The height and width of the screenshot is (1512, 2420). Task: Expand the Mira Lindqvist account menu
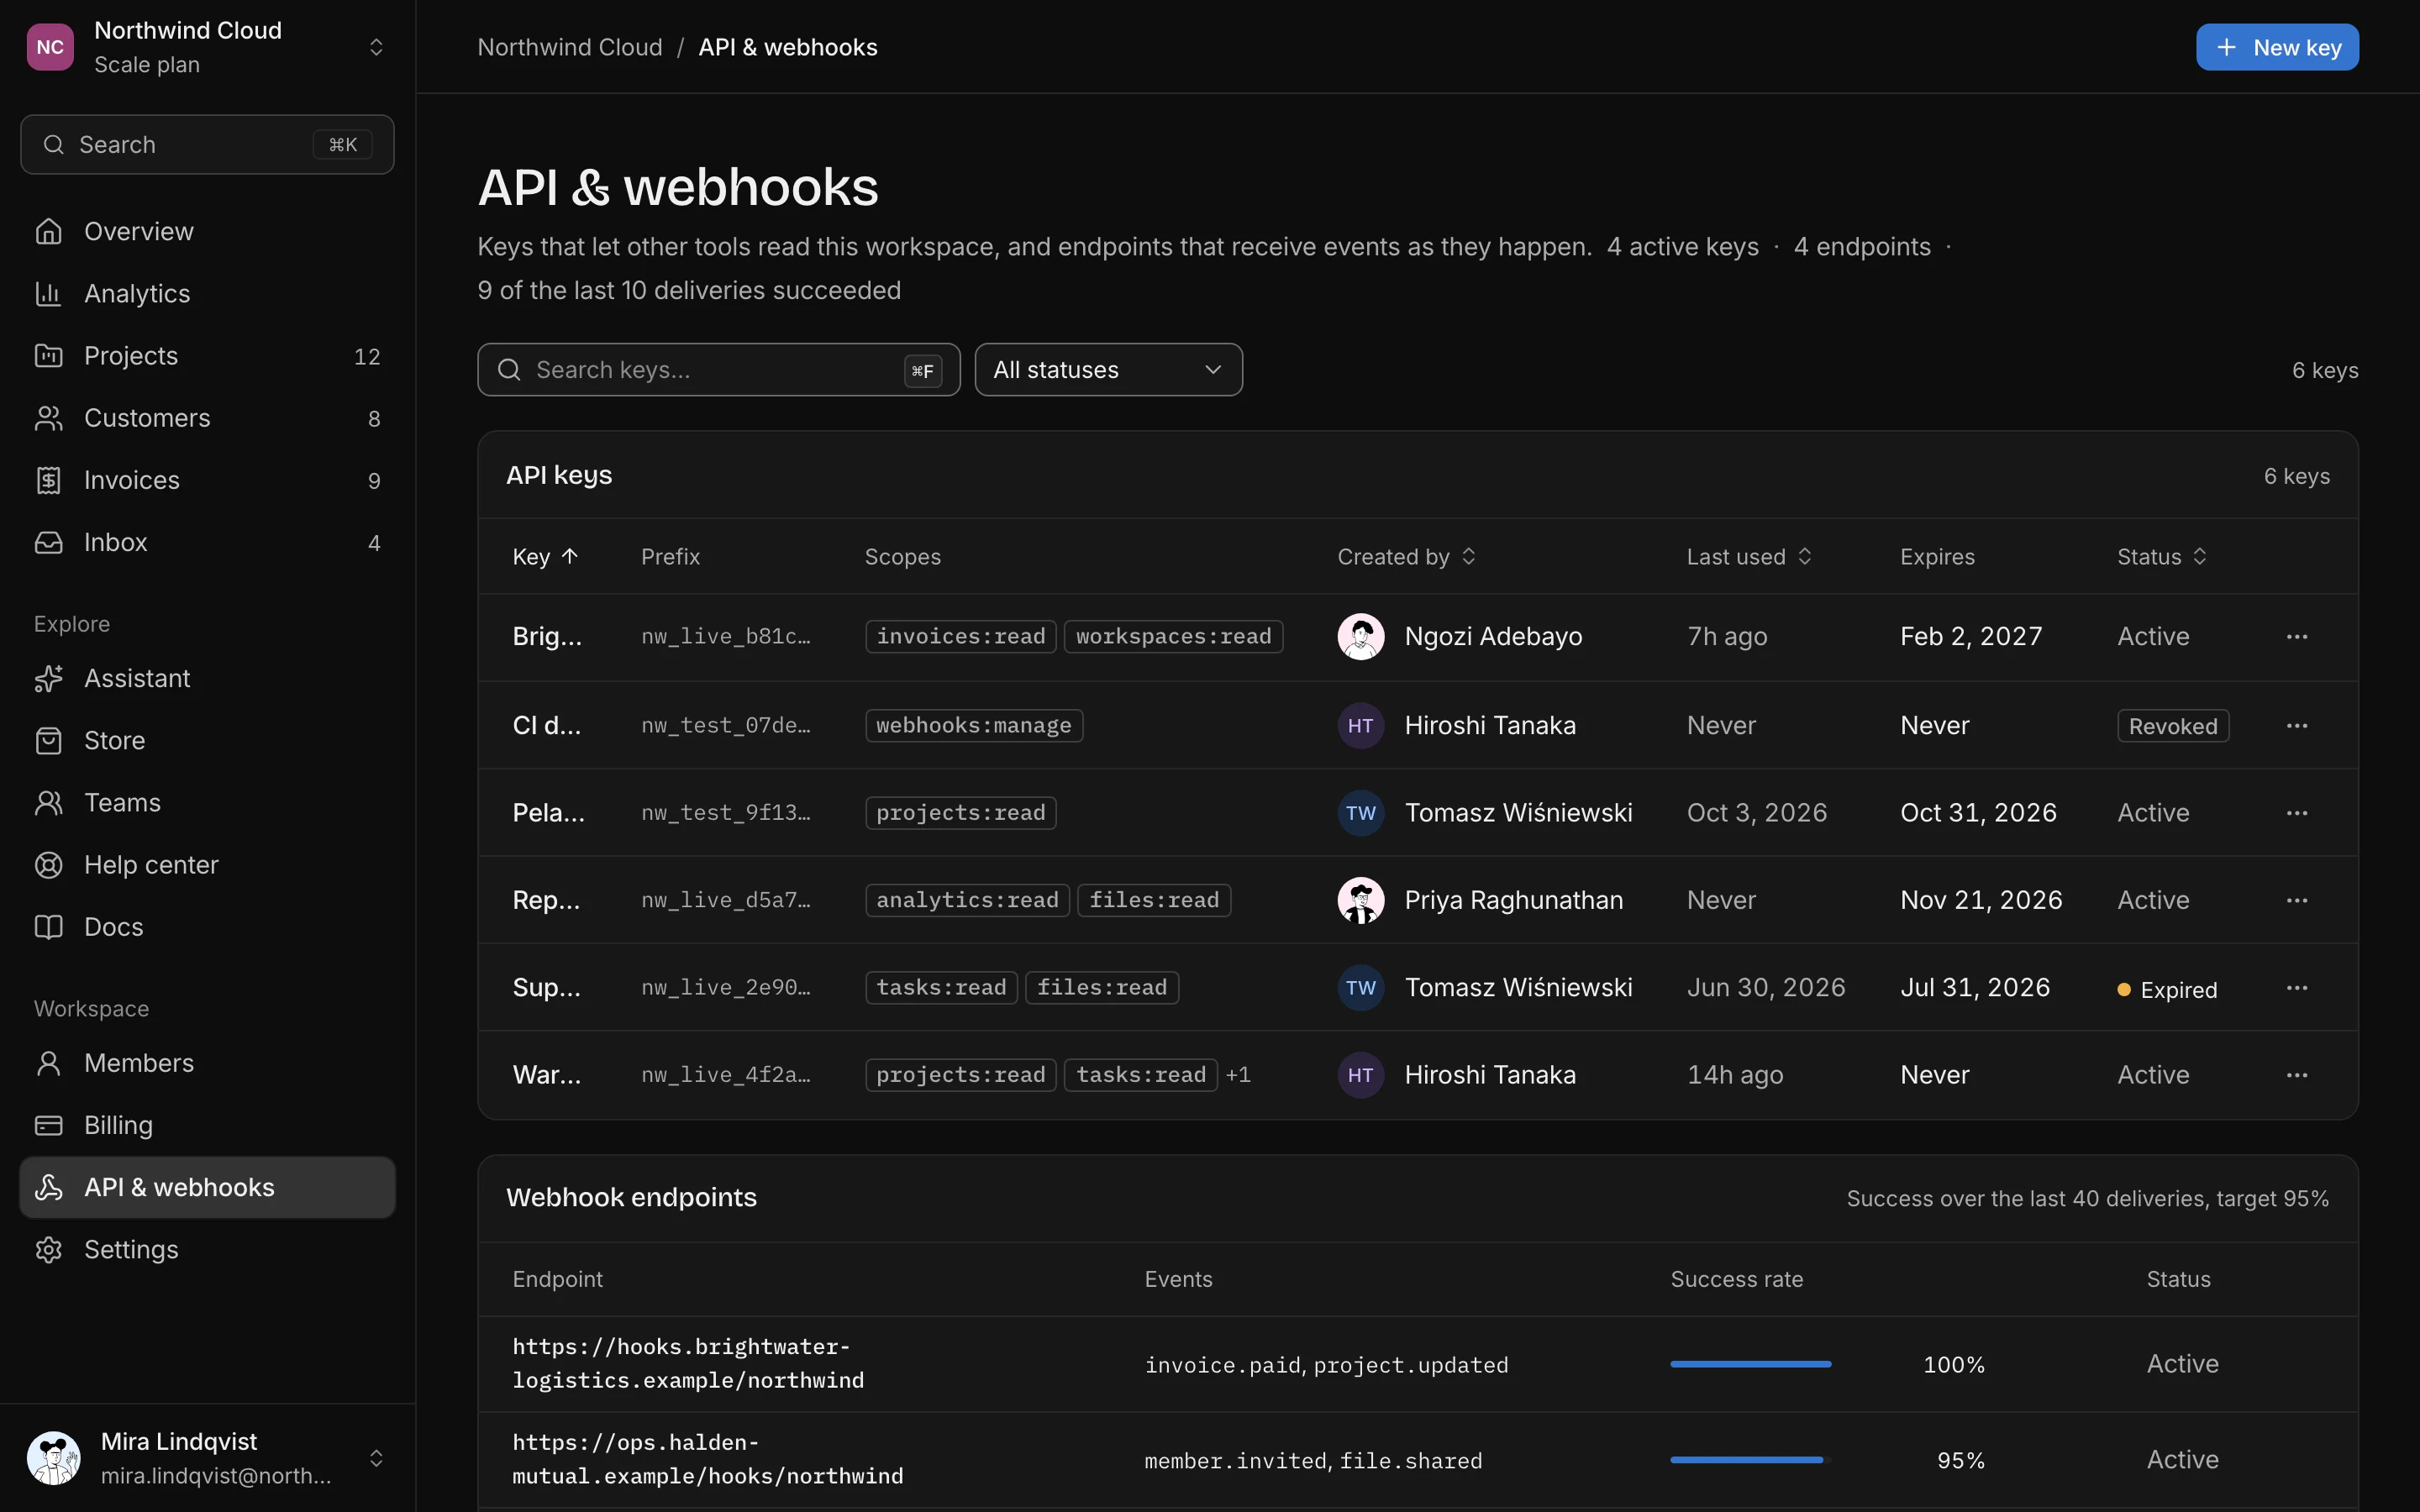[x=207, y=1458]
